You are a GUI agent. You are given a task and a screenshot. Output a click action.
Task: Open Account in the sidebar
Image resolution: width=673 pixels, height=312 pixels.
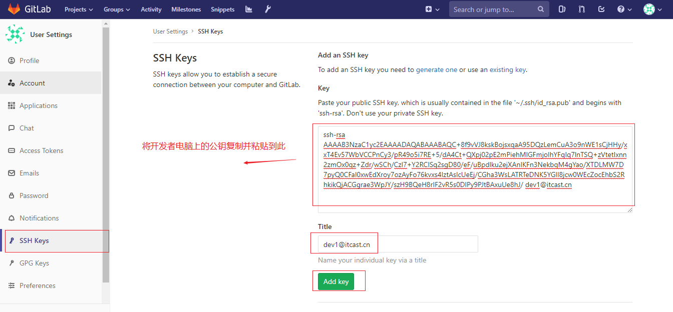[51, 83]
